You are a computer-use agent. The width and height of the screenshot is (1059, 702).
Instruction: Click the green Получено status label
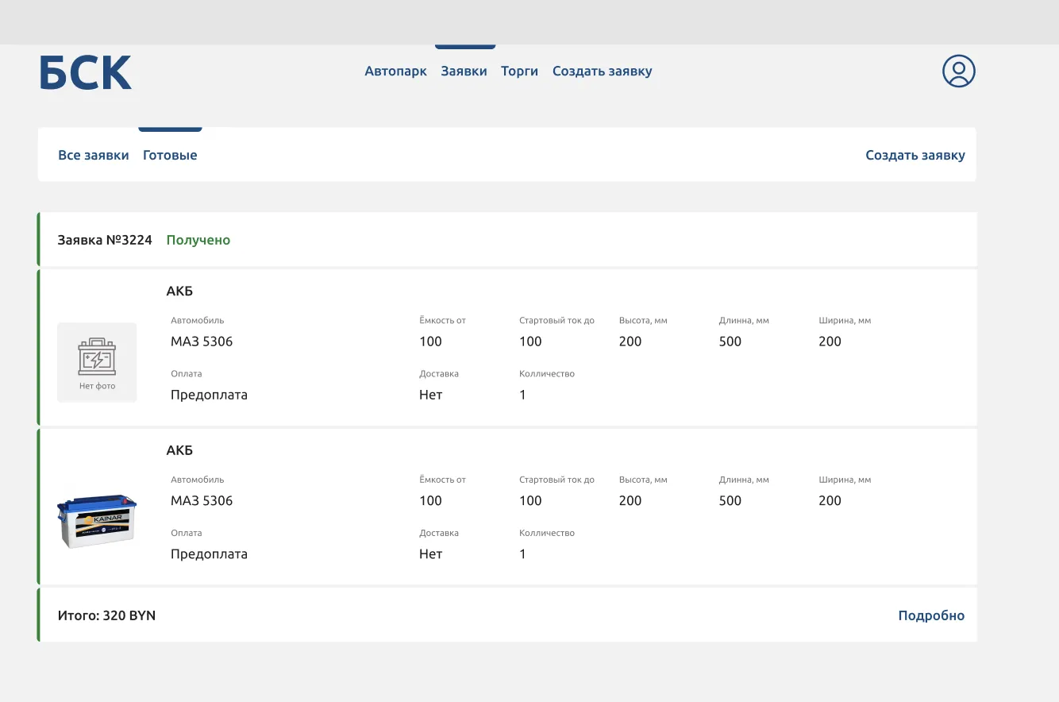coord(198,240)
